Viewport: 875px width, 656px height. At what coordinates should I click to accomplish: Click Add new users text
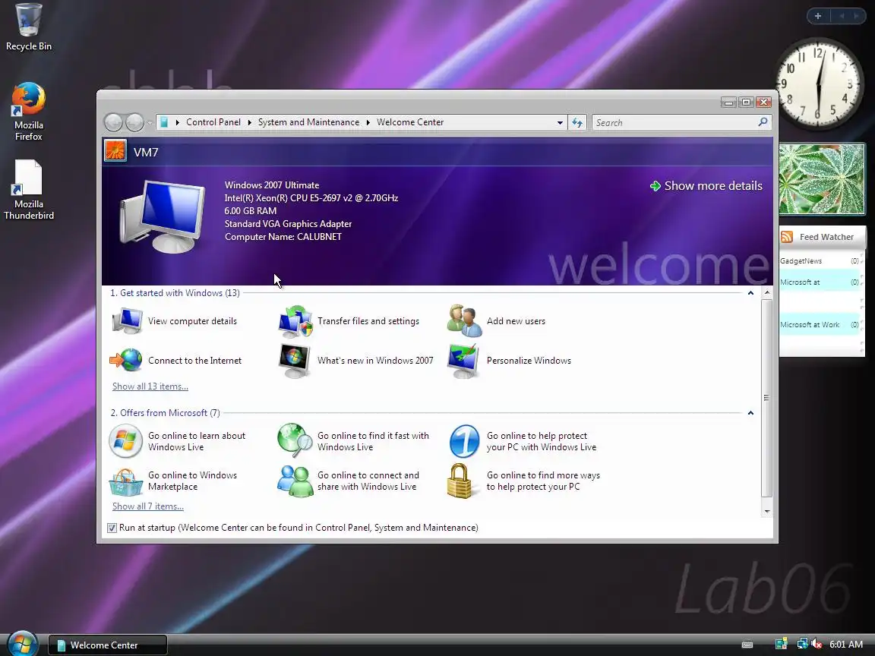coord(516,321)
